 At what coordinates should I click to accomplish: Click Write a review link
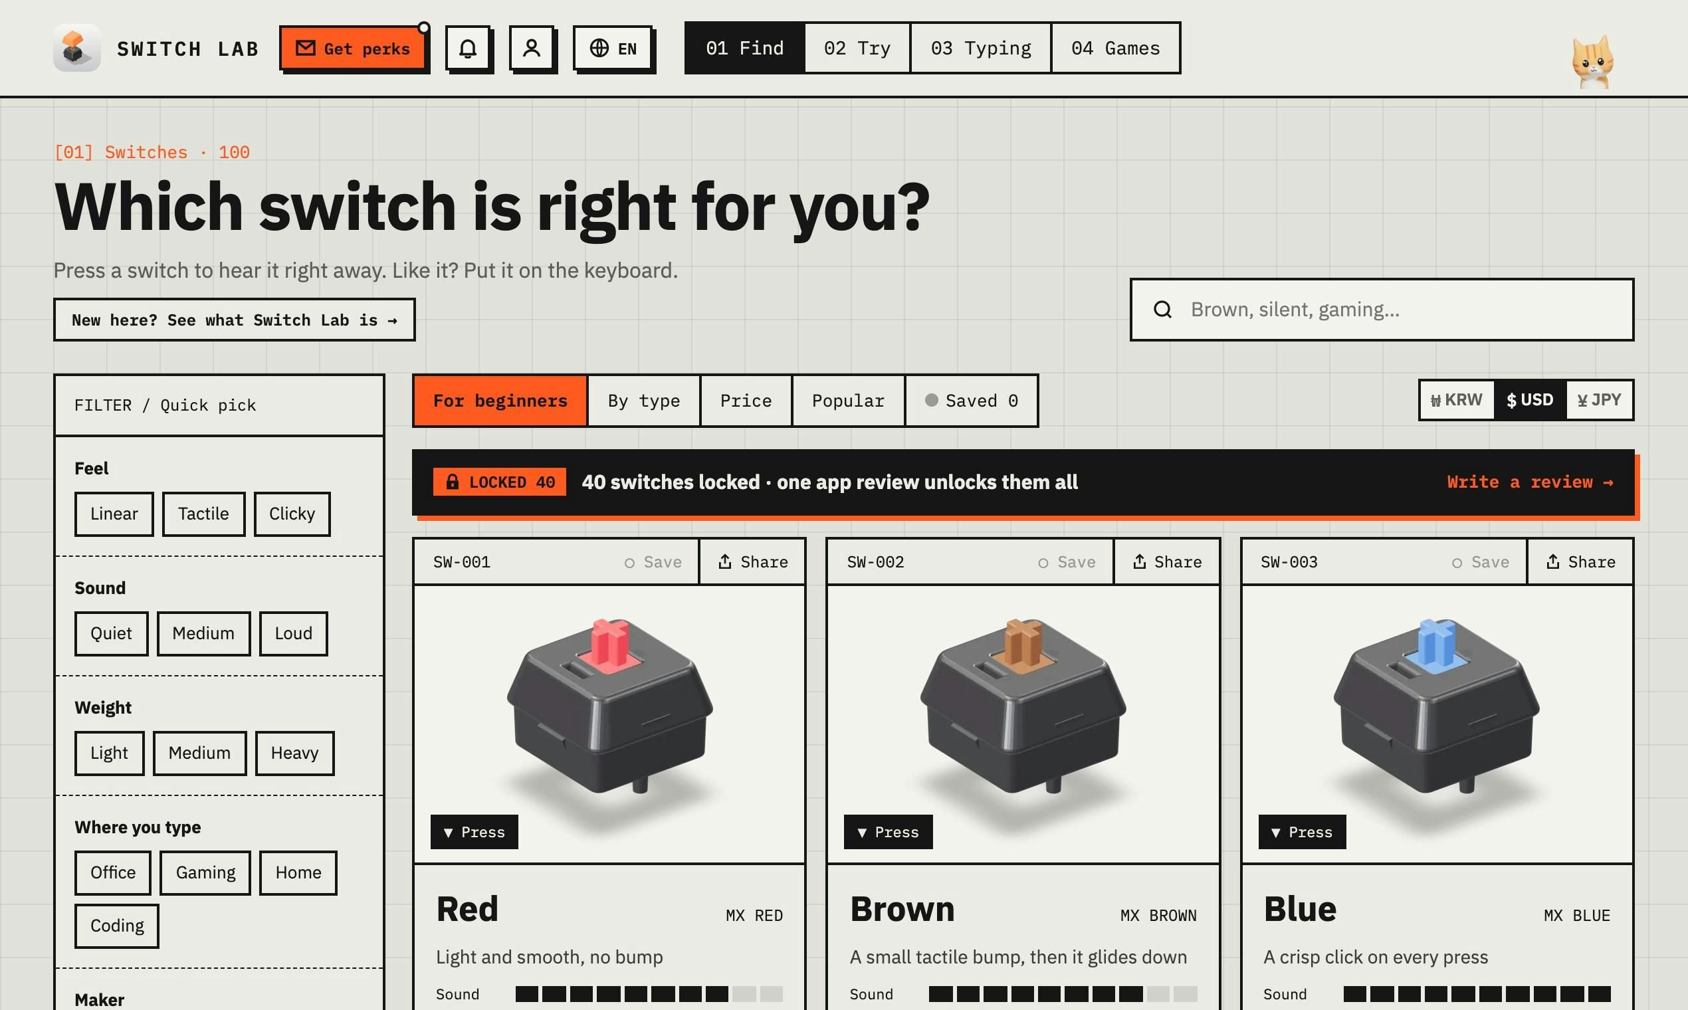click(x=1530, y=482)
